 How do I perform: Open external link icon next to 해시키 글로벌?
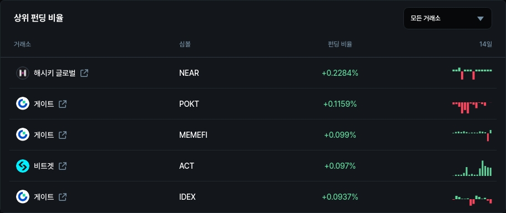[84, 73]
